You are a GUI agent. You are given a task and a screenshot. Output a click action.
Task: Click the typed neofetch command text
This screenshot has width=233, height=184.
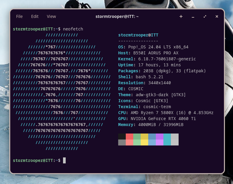pos(73,29)
